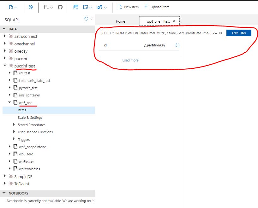Screen dimensions: 258x208
Task: Click the oneday database icon
Action: point(11,51)
